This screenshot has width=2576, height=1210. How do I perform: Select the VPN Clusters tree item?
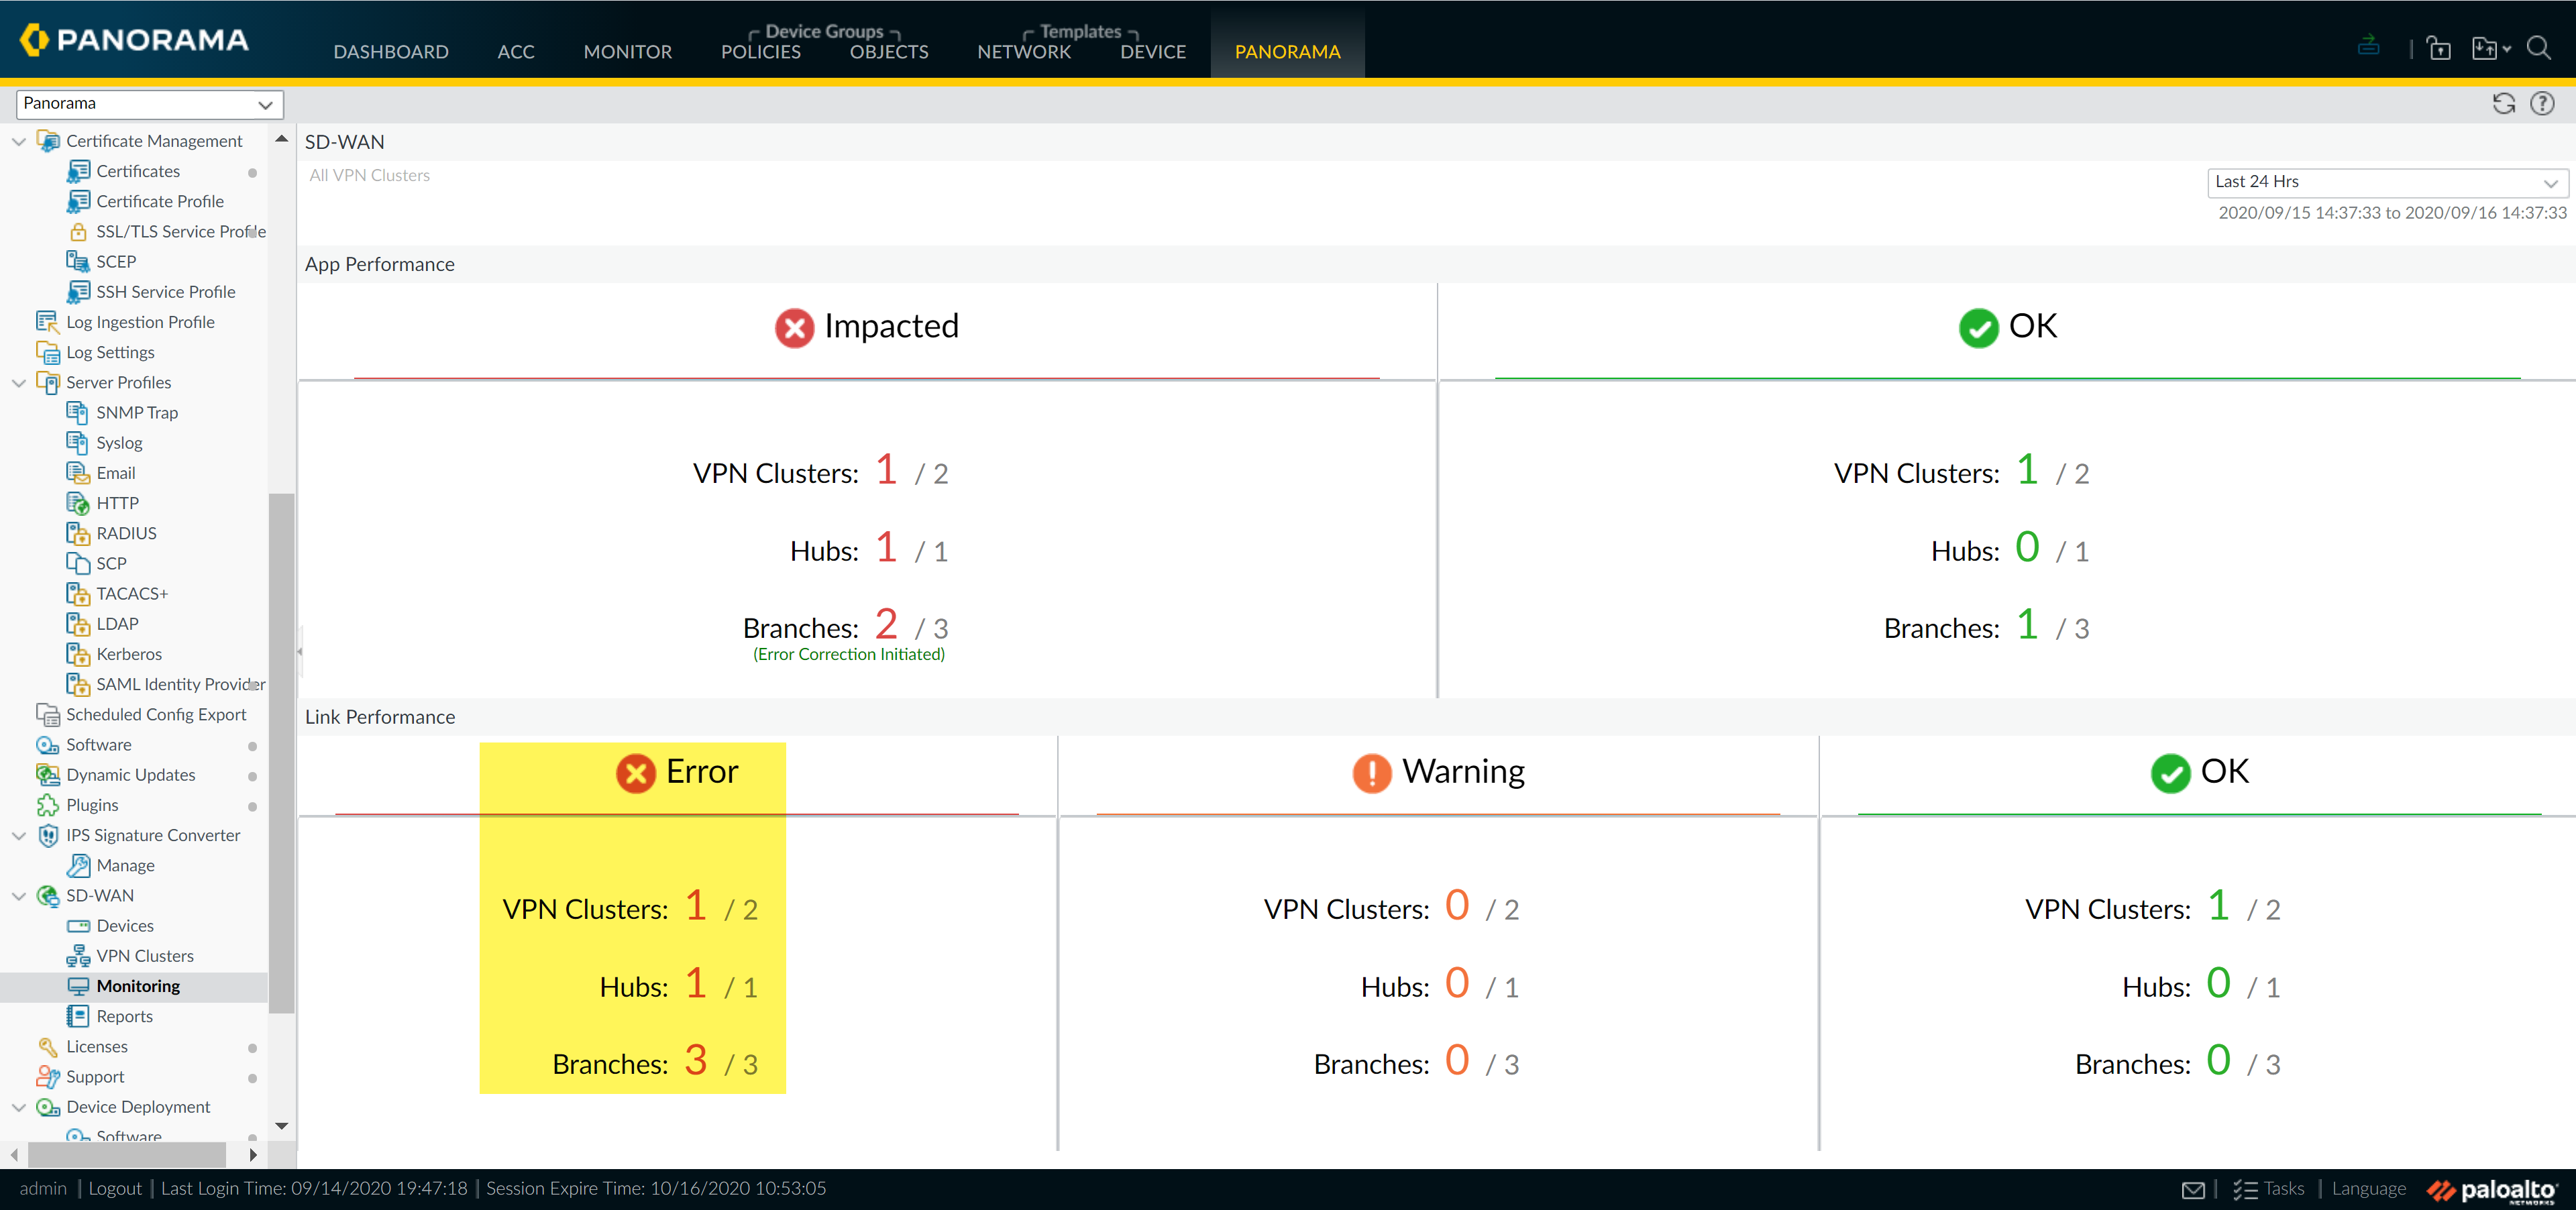tap(145, 955)
